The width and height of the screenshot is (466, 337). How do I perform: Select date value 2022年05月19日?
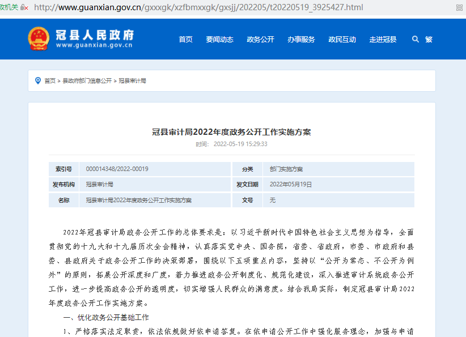(291, 185)
